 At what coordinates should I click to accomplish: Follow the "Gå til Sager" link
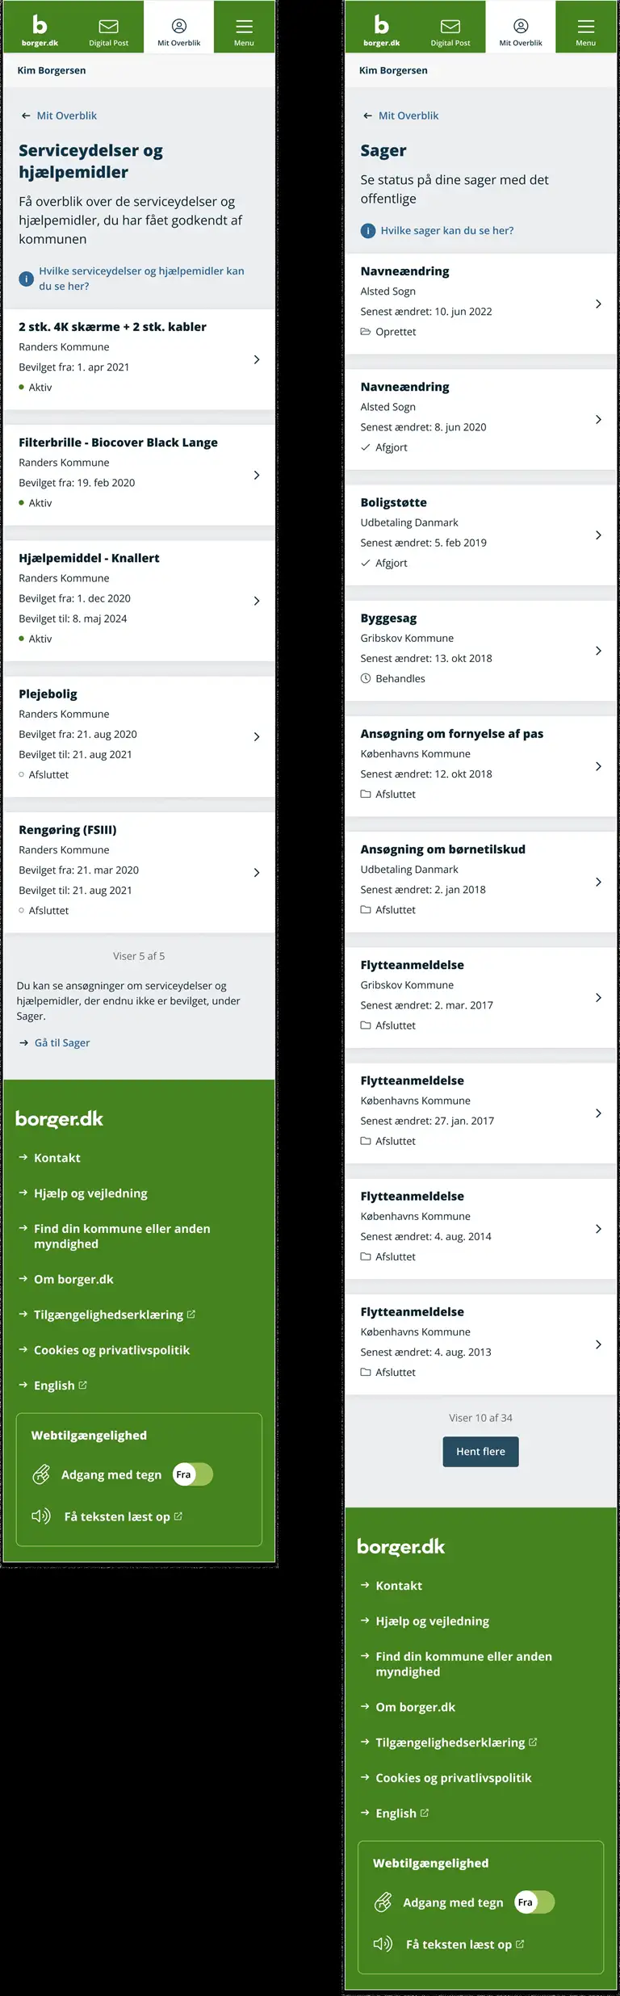tap(62, 1042)
